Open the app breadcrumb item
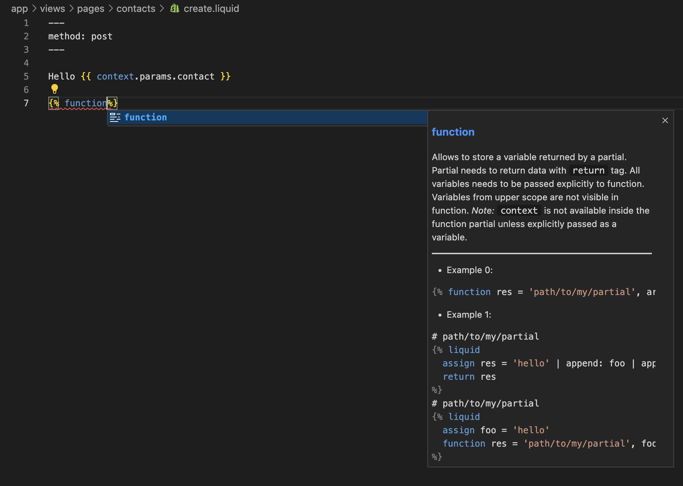 pyautogui.click(x=19, y=8)
